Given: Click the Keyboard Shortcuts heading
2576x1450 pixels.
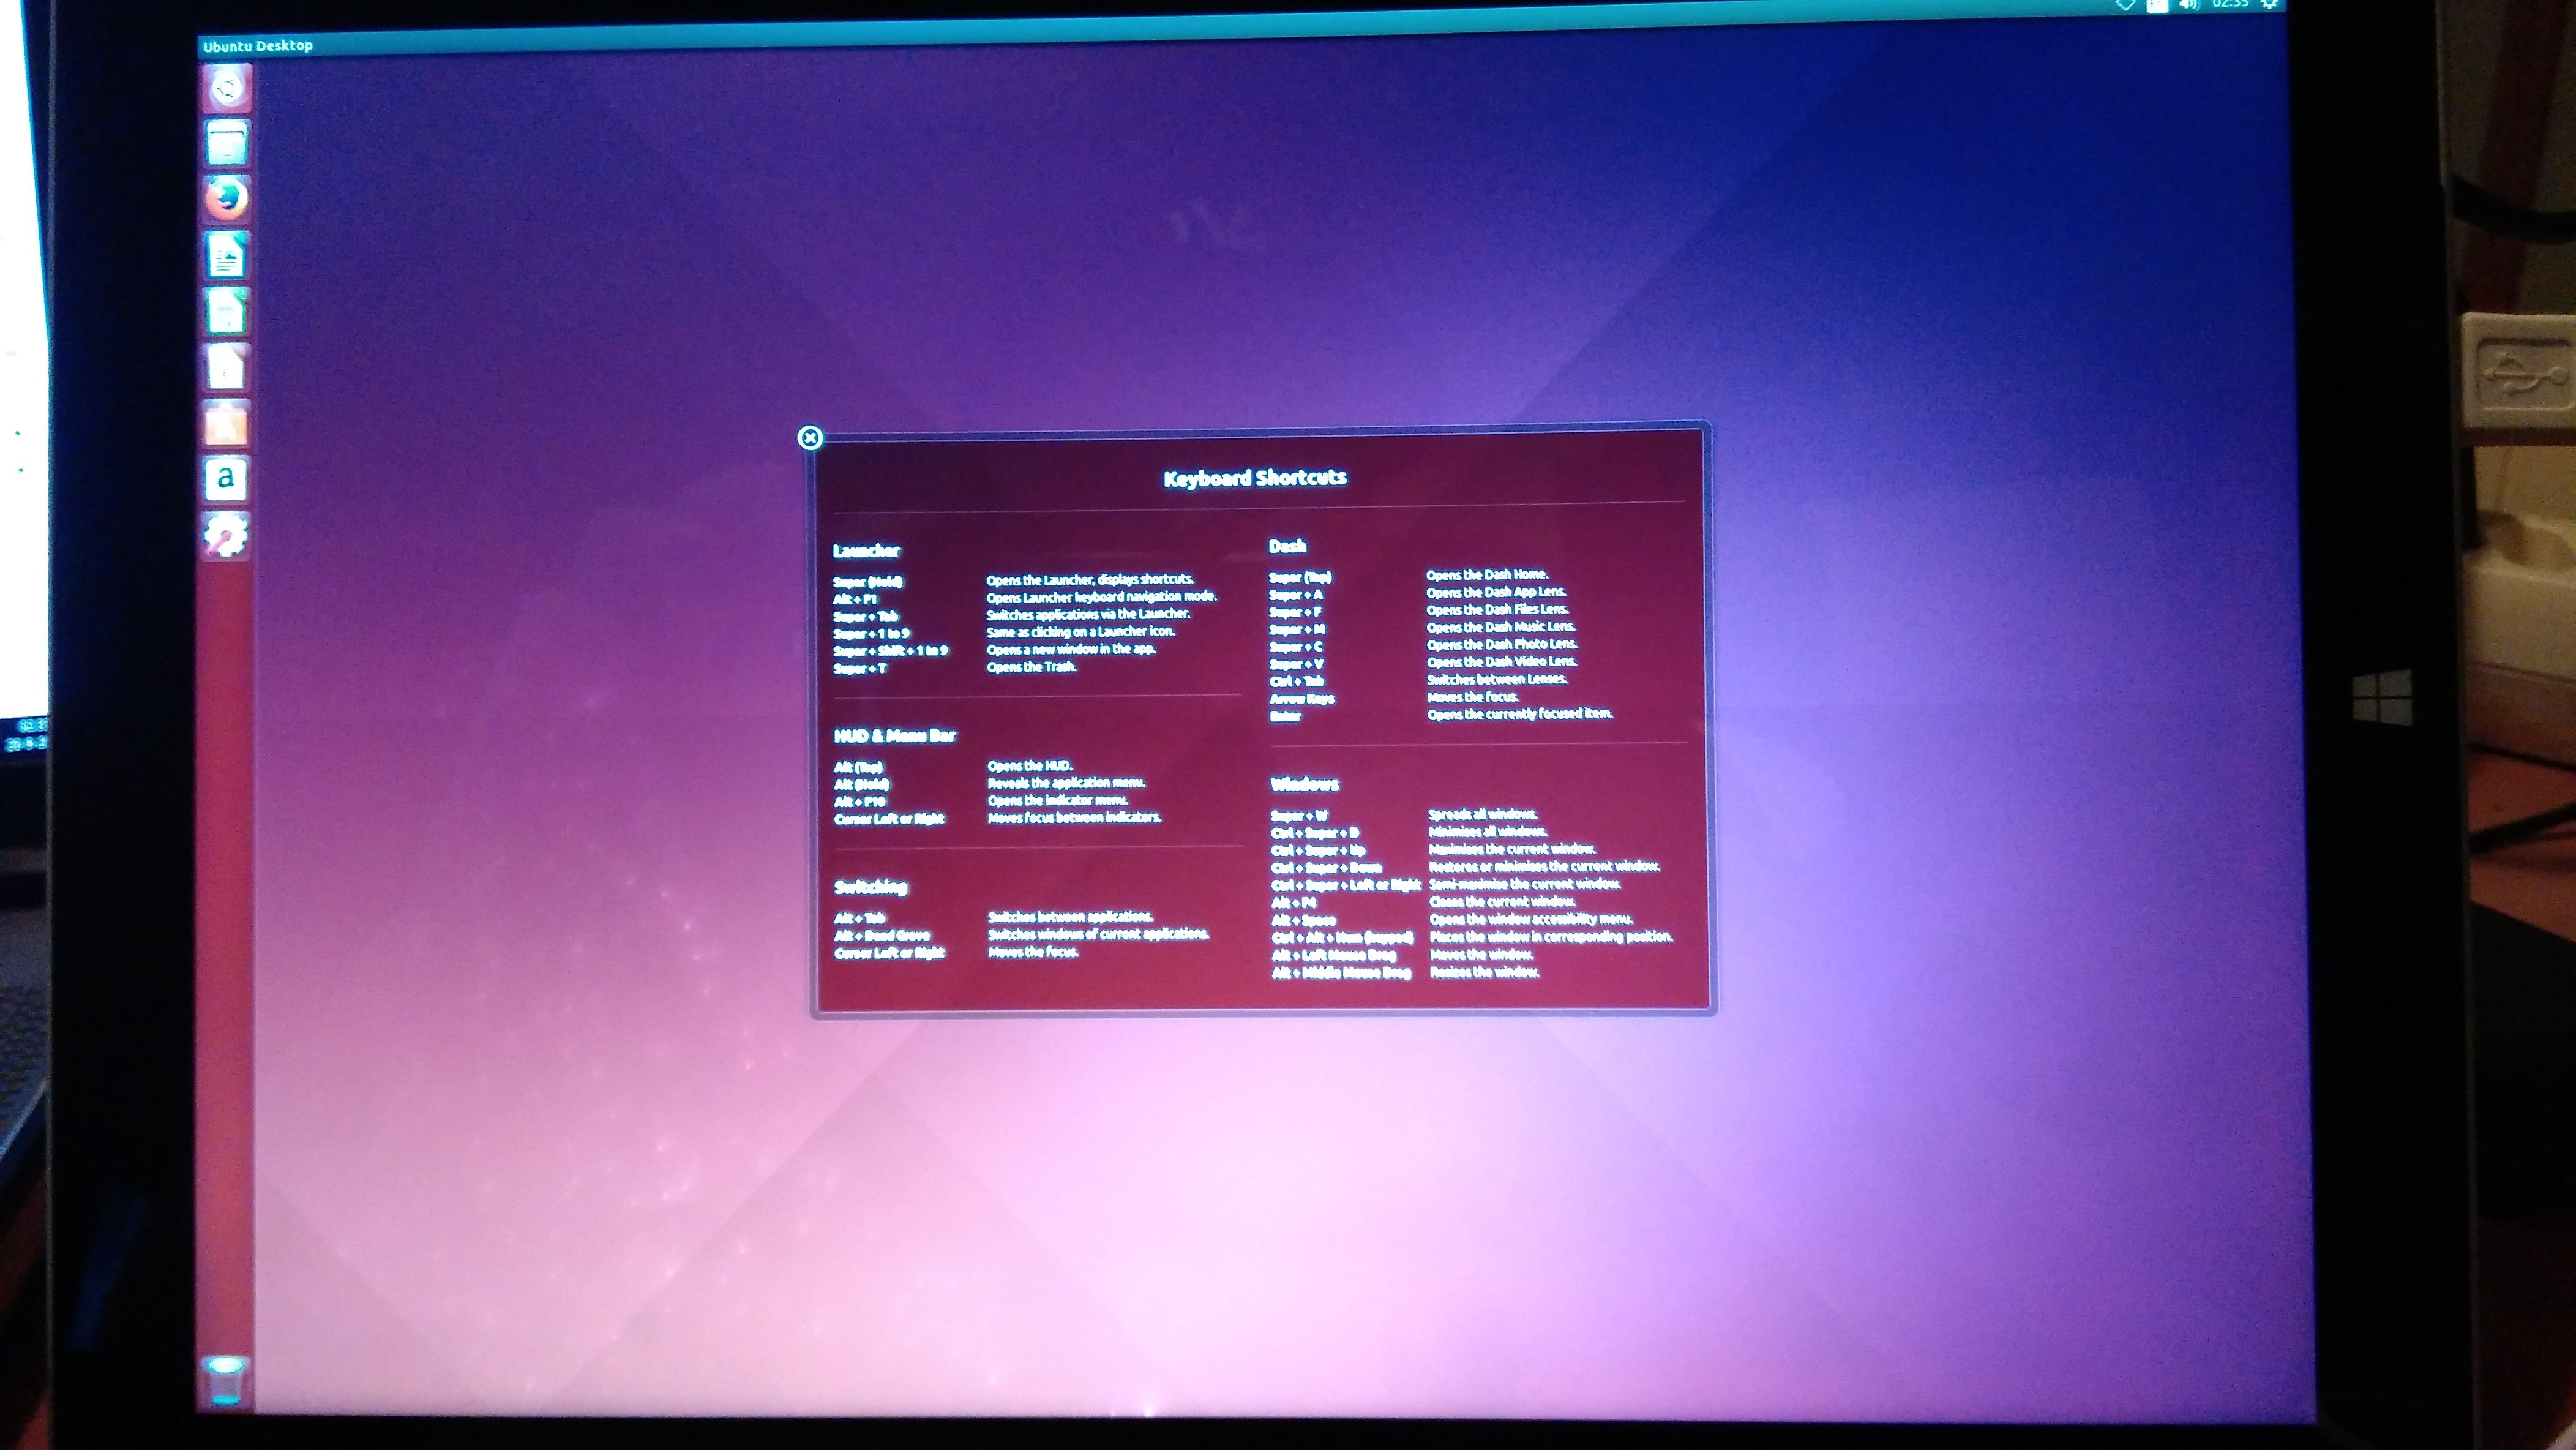Looking at the screenshot, I should point(1255,478).
